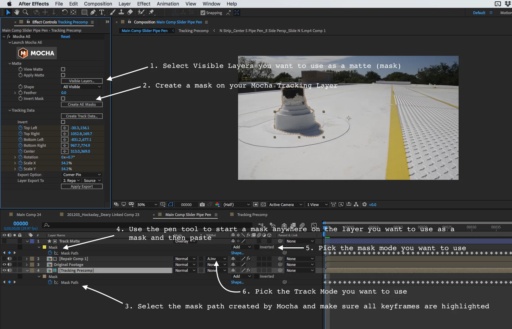512x329 pixels.
Task: Click Track Matte layer label color swatch
Action: coord(32,241)
